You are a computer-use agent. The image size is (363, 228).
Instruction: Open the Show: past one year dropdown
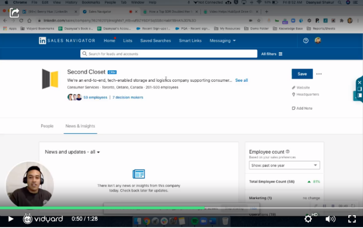[284, 165]
